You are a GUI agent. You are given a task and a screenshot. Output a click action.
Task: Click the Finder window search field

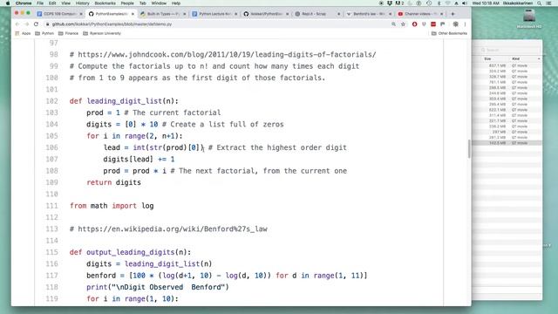tap(509, 50)
